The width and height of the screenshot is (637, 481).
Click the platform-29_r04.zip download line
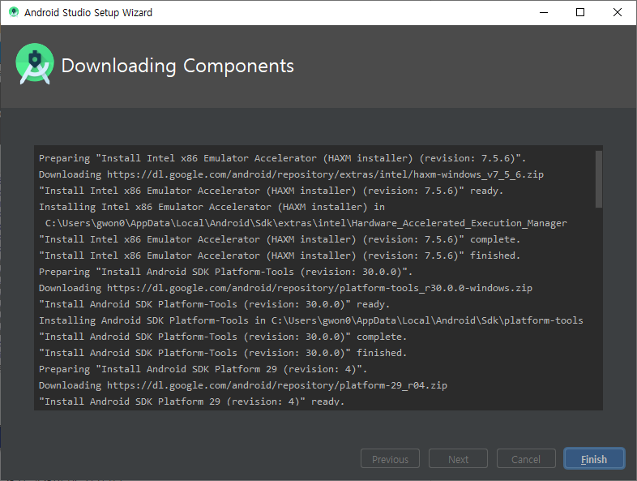(243, 385)
